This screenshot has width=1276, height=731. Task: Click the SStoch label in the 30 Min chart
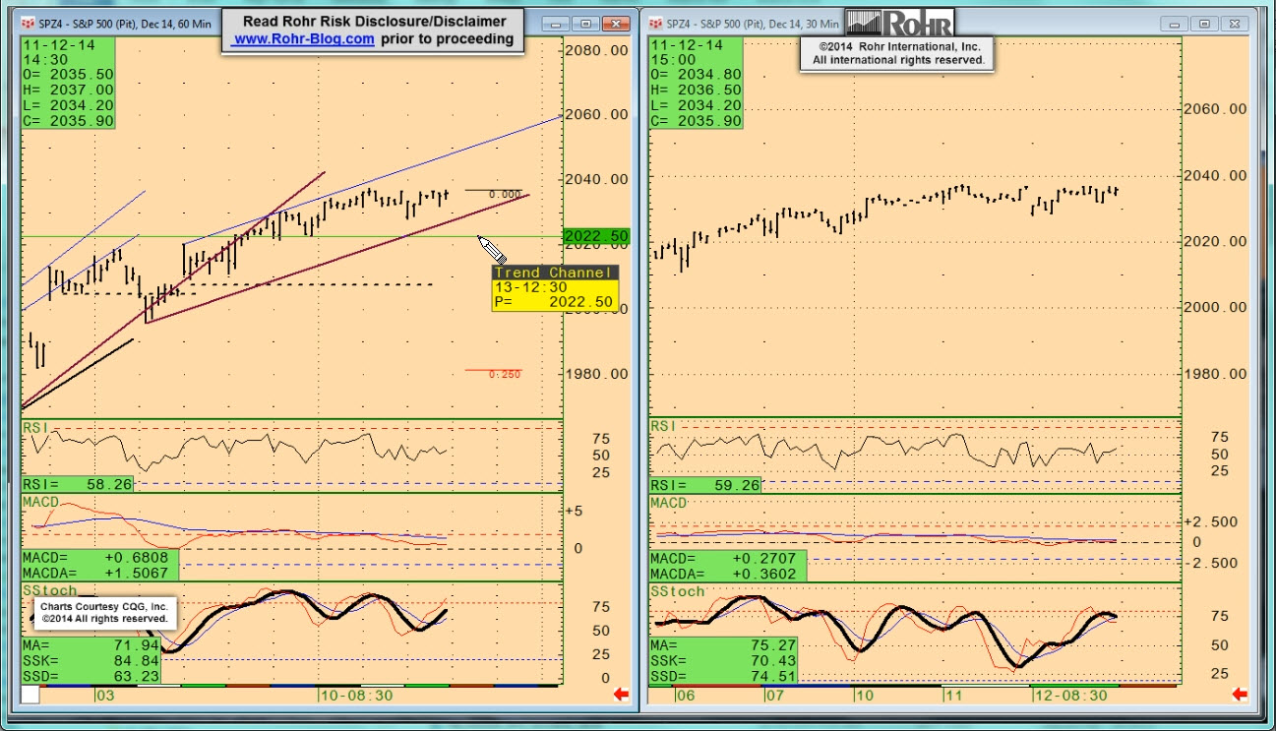677,591
